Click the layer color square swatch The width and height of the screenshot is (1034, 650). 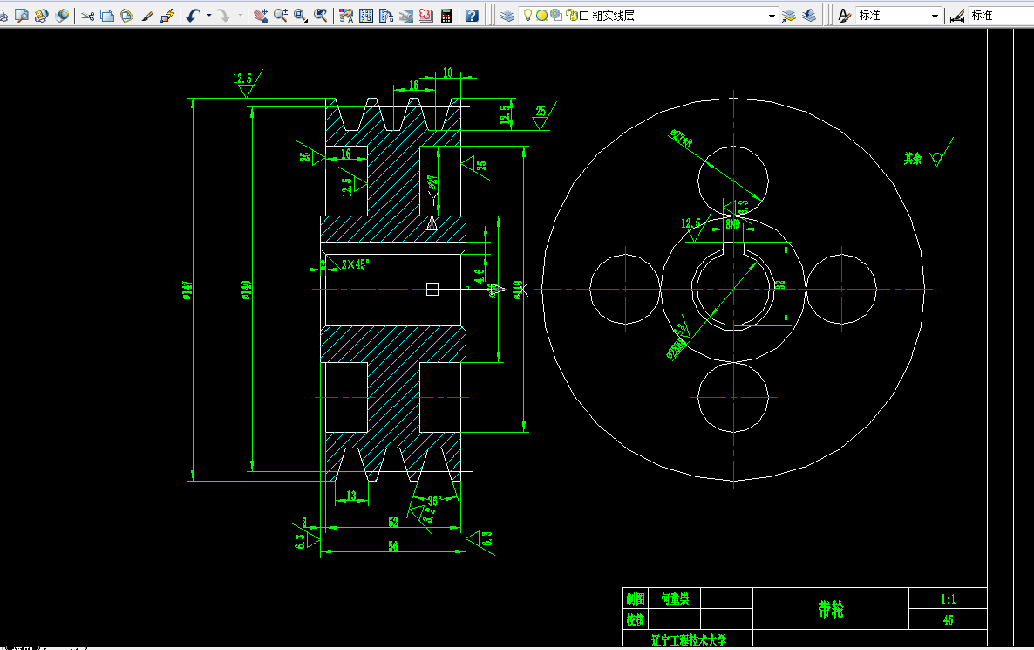click(584, 16)
